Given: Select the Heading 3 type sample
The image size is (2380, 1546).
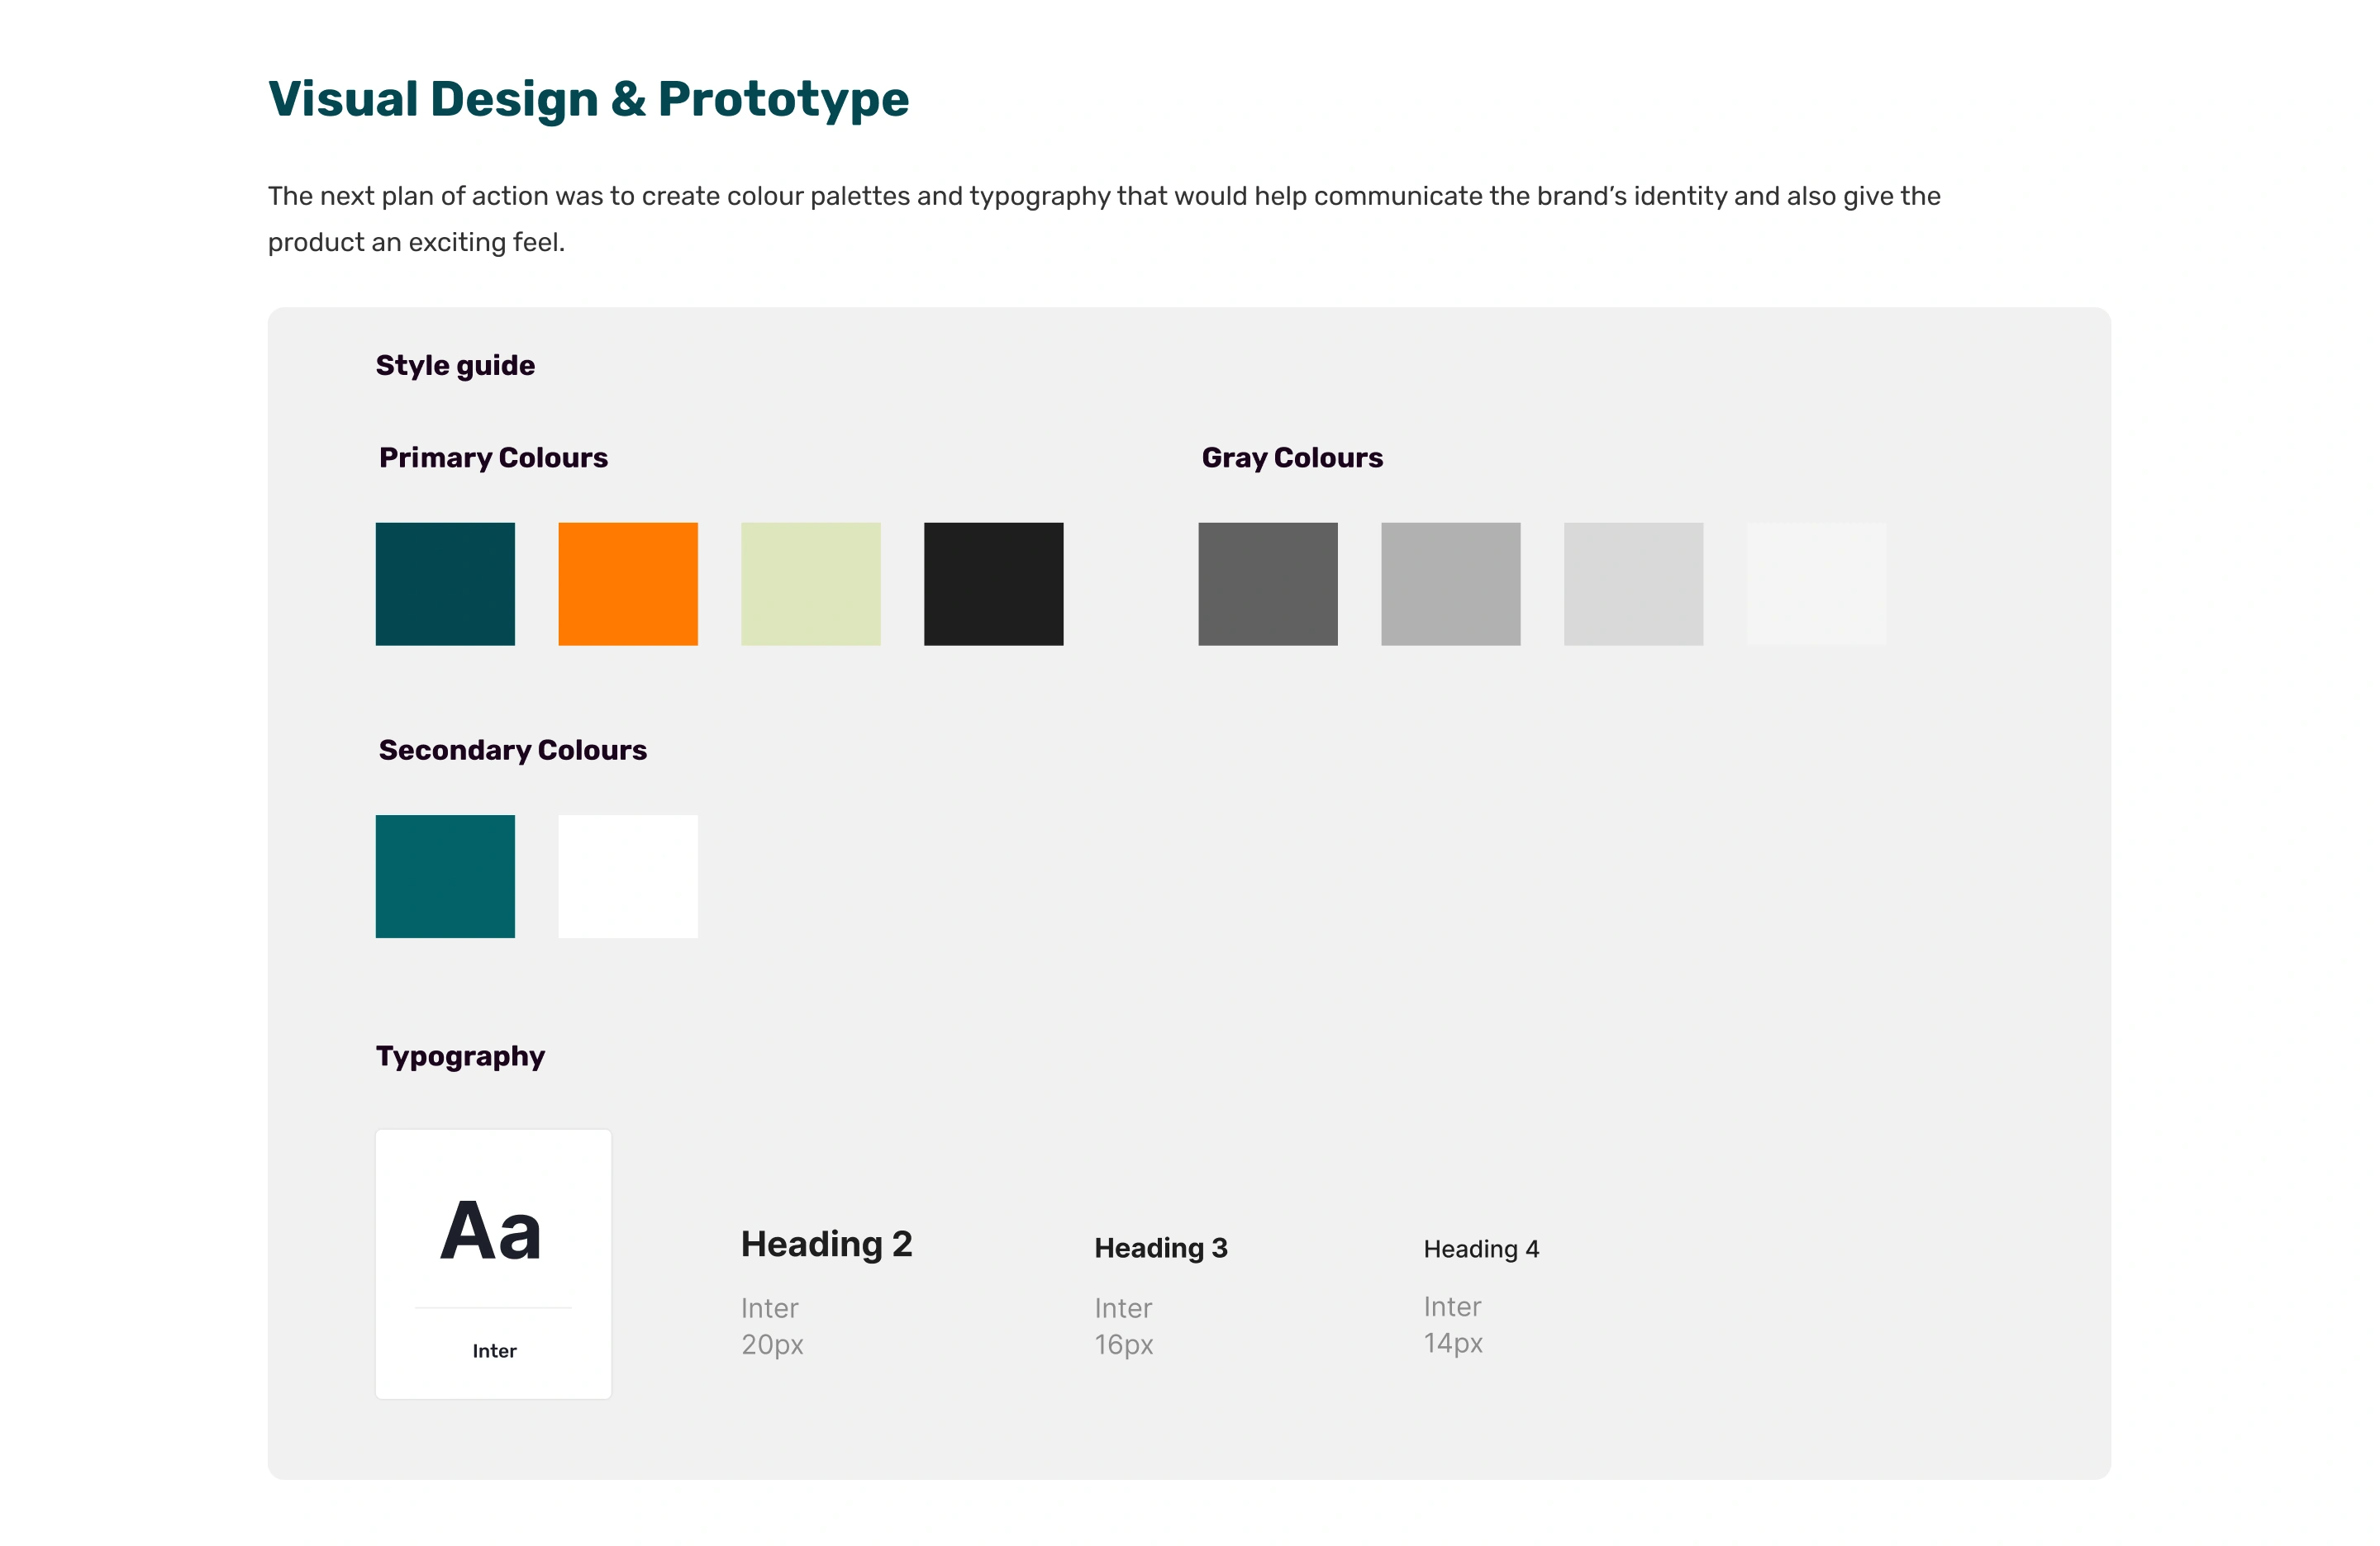Looking at the screenshot, I should [1160, 1248].
